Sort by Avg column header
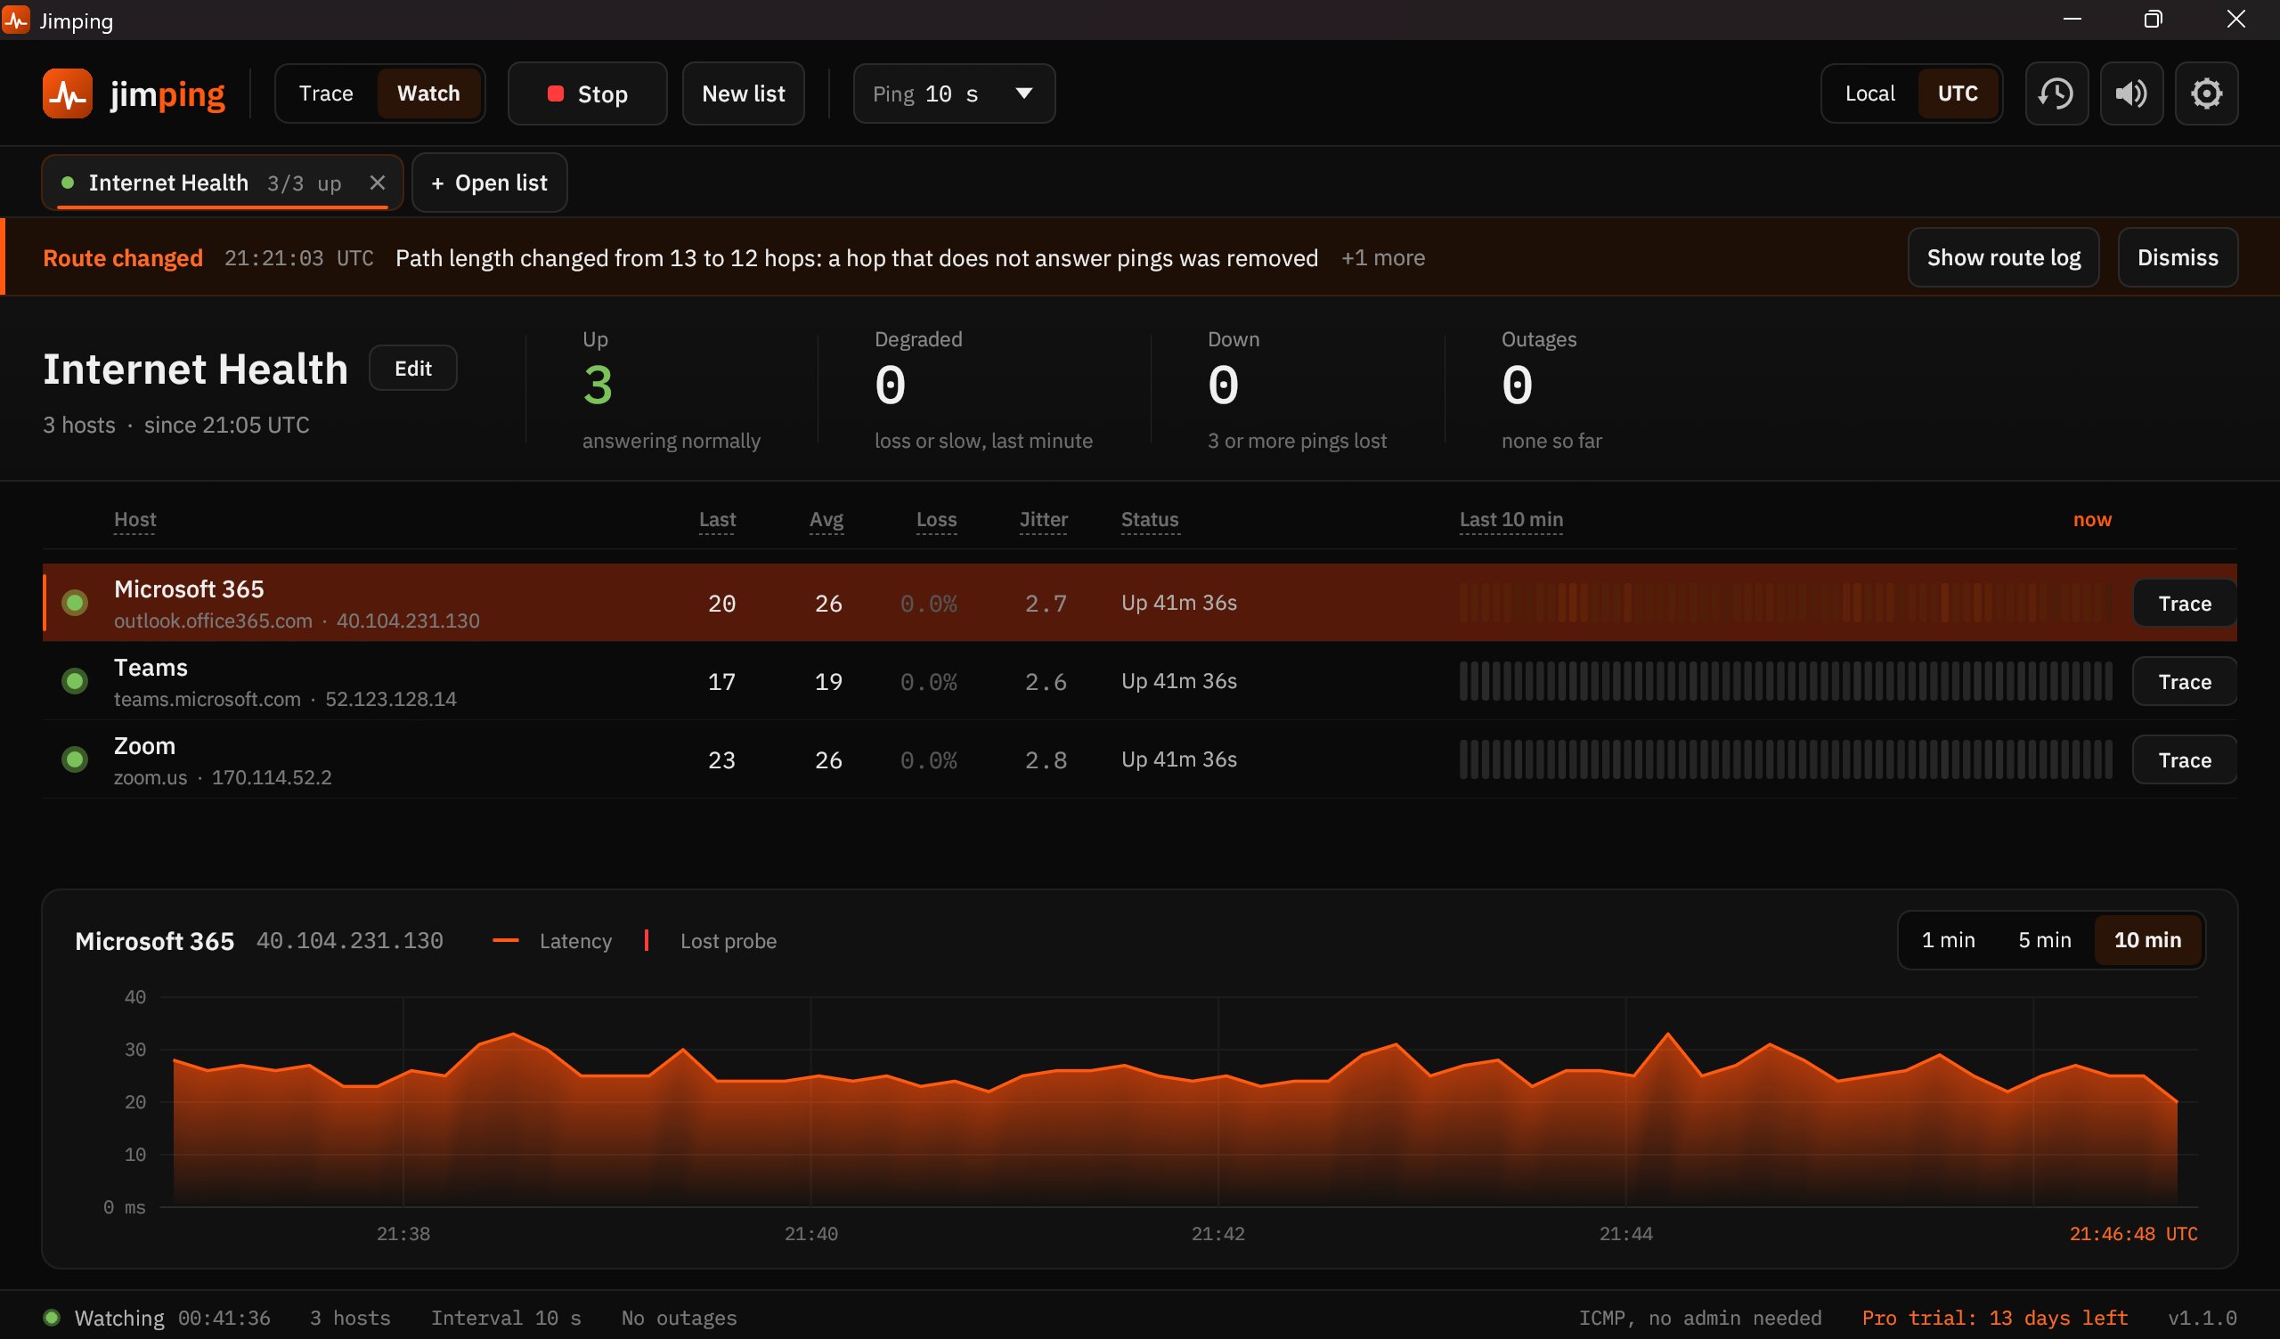Screen dimensions: 2280x1339 click(826, 519)
